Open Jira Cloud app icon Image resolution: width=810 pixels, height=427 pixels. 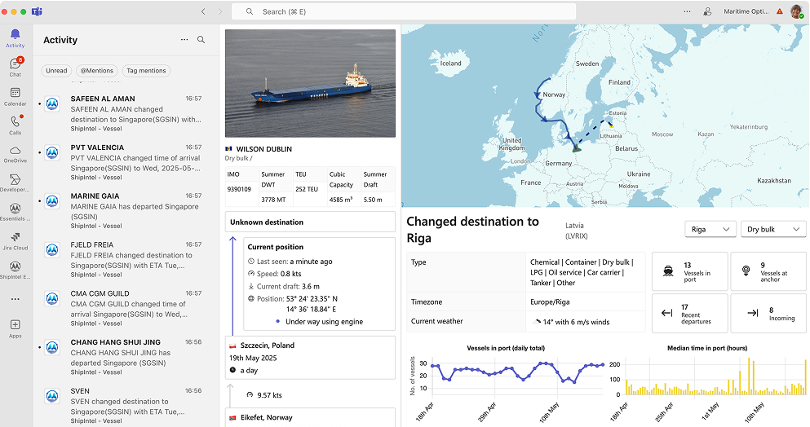[15, 238]
